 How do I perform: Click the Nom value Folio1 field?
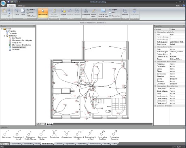click(x=177, y=35)
